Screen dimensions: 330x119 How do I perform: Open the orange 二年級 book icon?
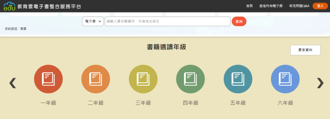[95, 79]
